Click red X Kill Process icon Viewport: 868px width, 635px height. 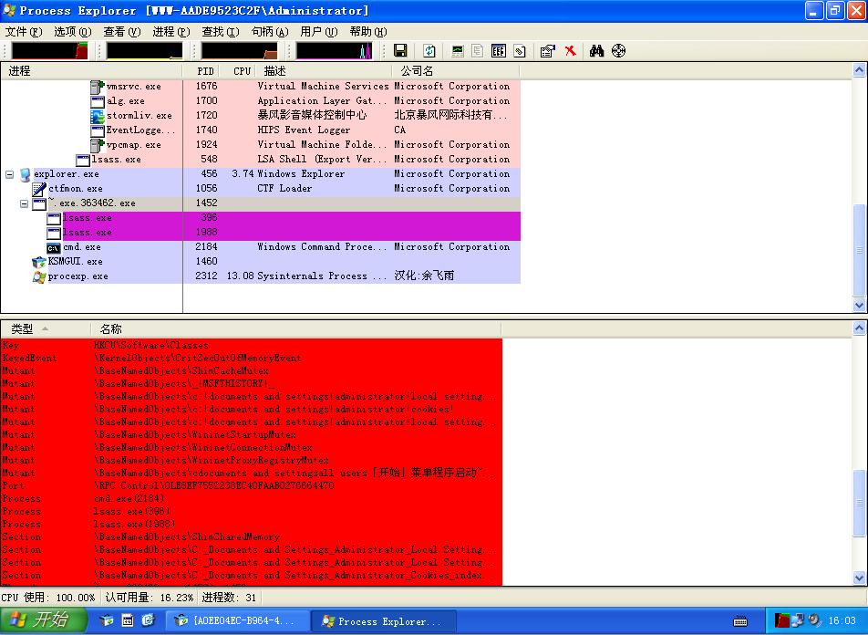[570, 51]
